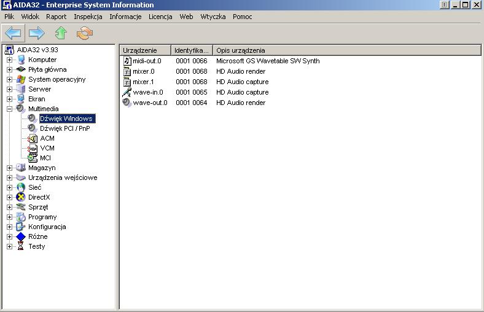Viewport: 484px width, 312px height.
Task: Click the DirectX yellow X icon
Action: [x=21, y=197]
